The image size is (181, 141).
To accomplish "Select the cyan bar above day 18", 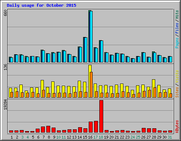I will point(102,51).
